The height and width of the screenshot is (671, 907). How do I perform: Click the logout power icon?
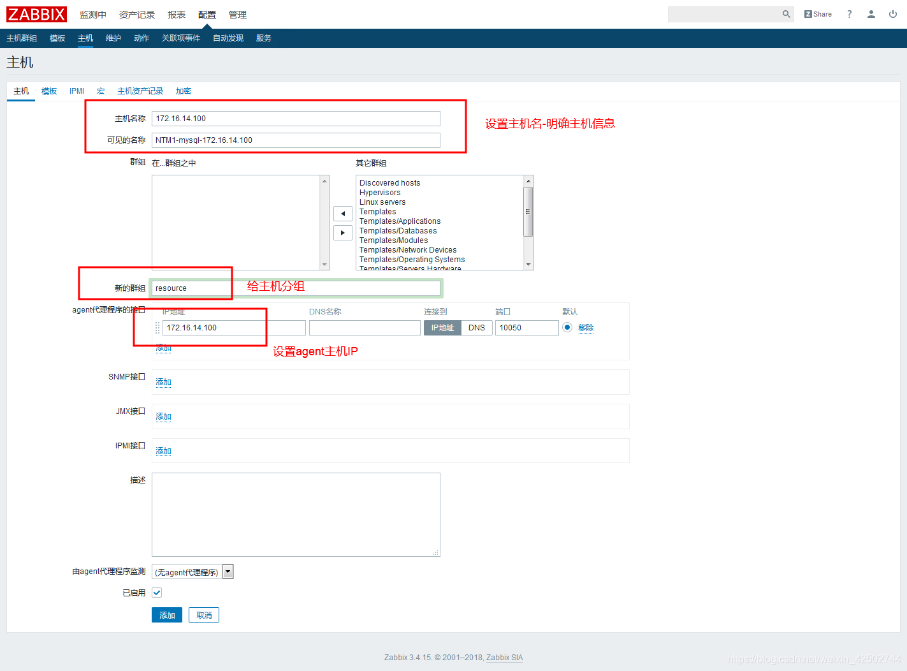click(893, 14)
